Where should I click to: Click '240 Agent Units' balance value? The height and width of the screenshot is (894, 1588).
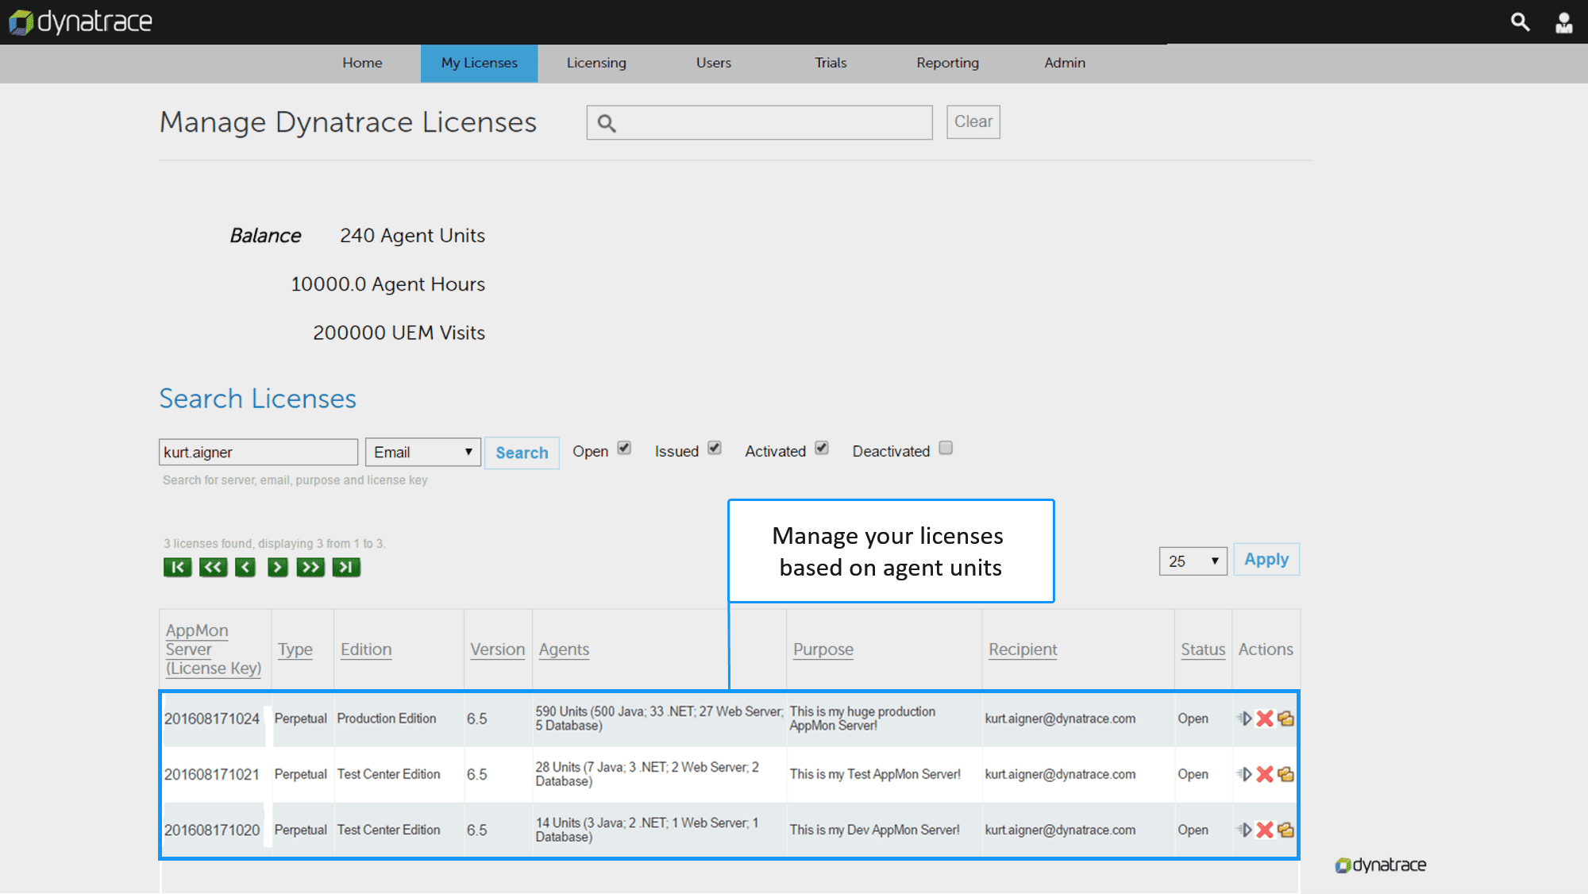click(x=412, y=236)
